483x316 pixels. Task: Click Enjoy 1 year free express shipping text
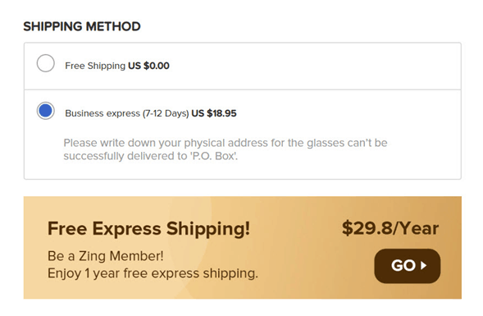click(x=153, y=273)
